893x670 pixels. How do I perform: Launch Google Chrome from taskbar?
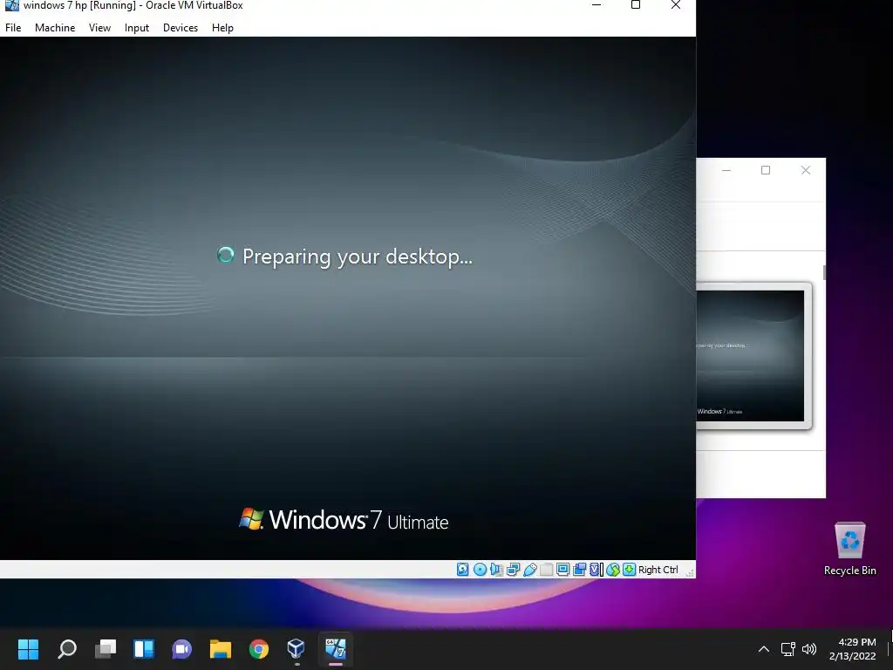[259, 649]
